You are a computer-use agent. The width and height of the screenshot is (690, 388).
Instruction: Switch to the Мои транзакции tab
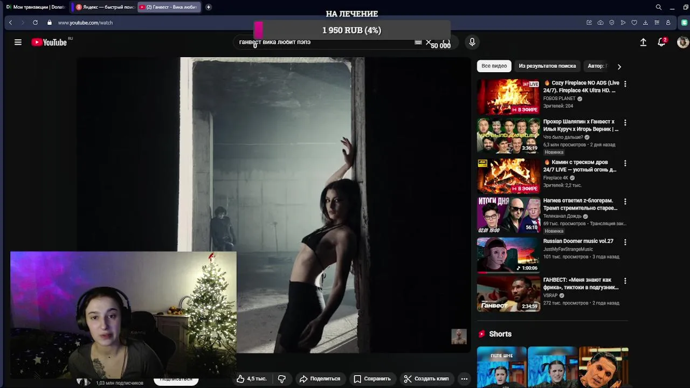point(36,7)
